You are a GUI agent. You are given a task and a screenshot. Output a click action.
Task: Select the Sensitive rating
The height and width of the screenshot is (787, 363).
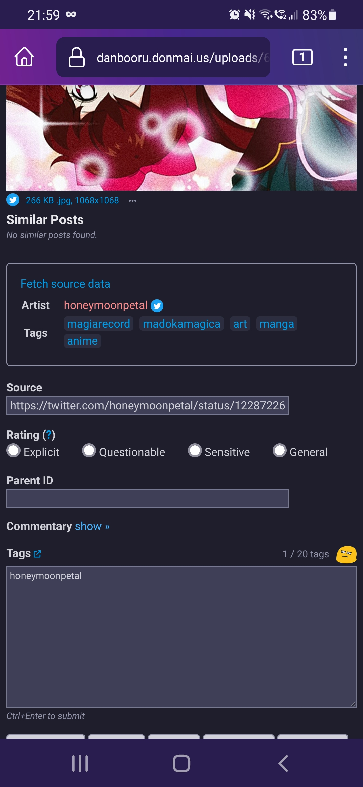(195, 451)
